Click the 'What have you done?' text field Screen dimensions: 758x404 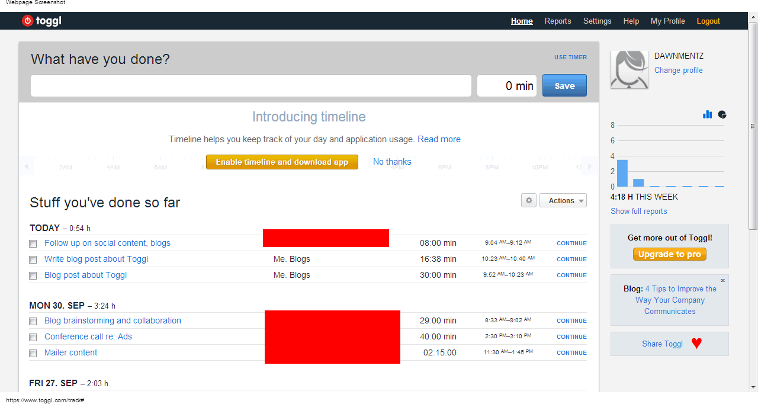[x=251, y=85]
